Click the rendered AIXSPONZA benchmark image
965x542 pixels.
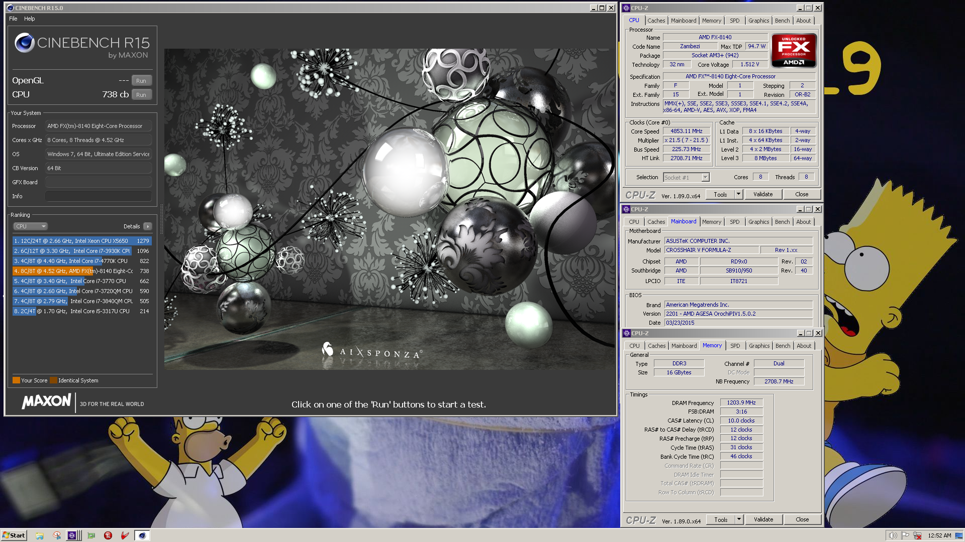pyautogui.click(x=390, y=209)
